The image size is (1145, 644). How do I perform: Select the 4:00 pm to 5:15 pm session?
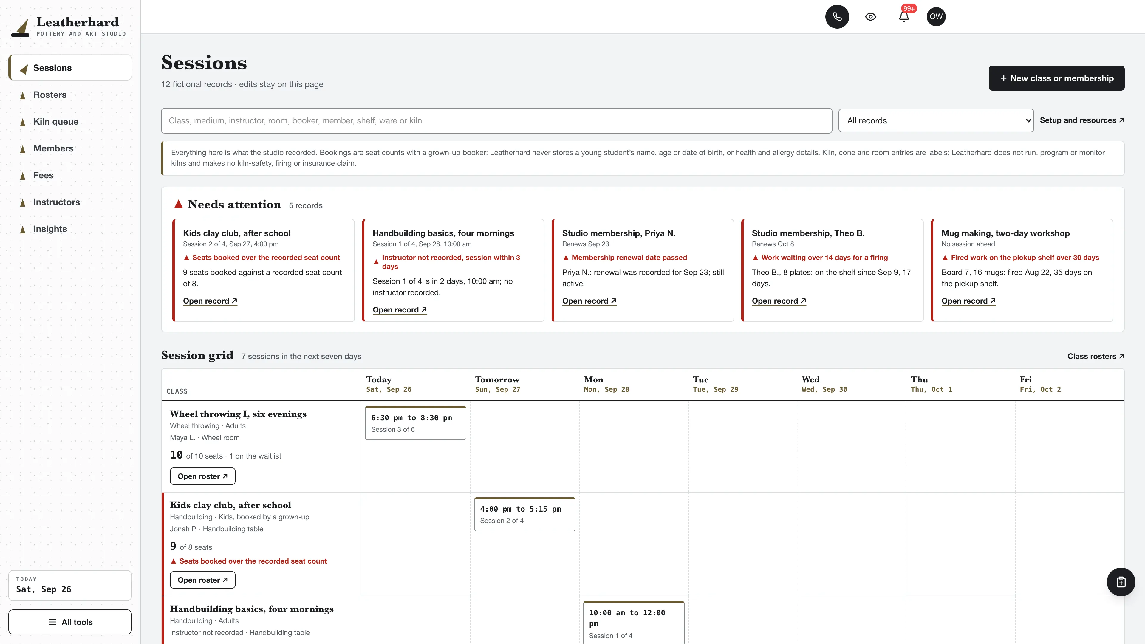point(524,514)
